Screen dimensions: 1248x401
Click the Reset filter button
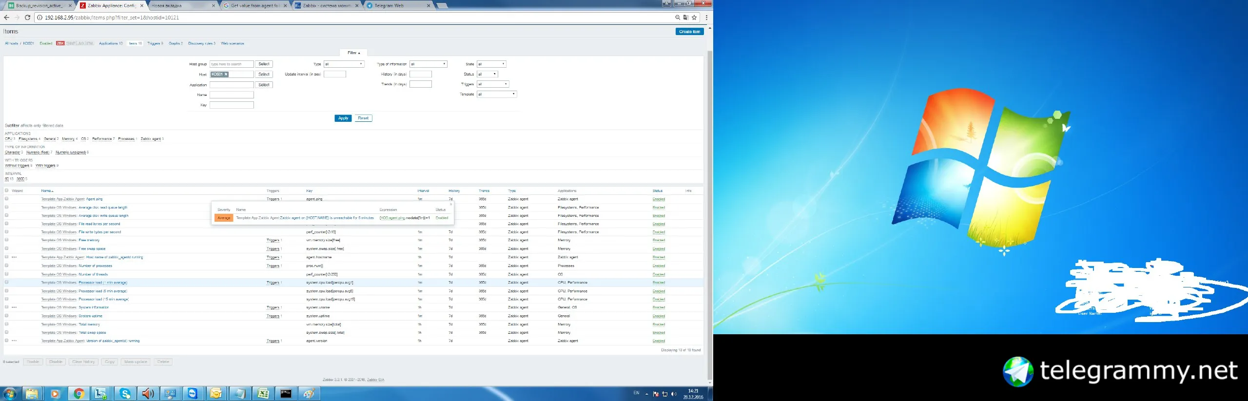(363, 118)
